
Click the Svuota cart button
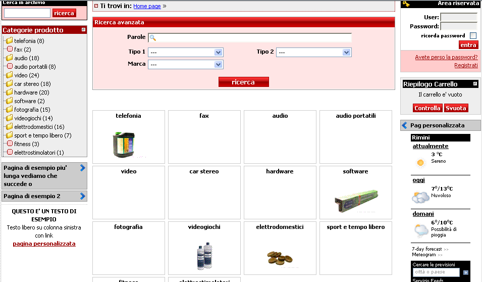click(x=456, y=108)
